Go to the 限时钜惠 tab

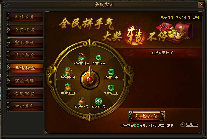click(25, 55)
